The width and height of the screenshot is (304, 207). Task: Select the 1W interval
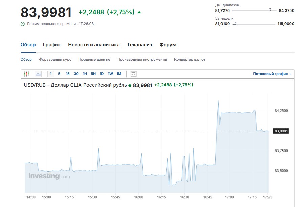[110, 74]
